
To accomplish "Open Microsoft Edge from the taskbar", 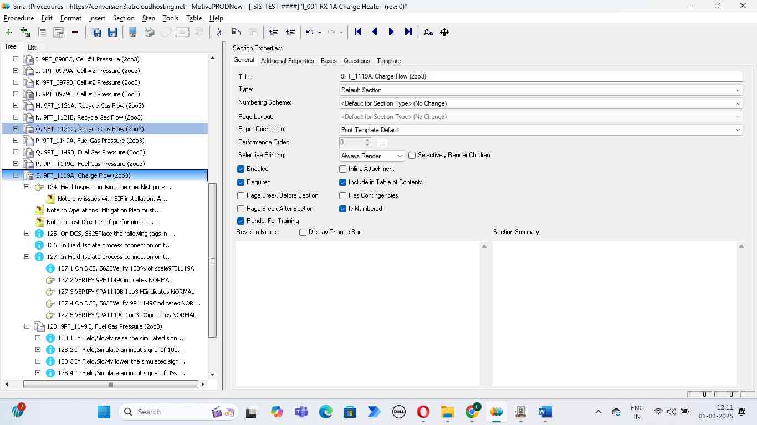I will pos(326,412).
